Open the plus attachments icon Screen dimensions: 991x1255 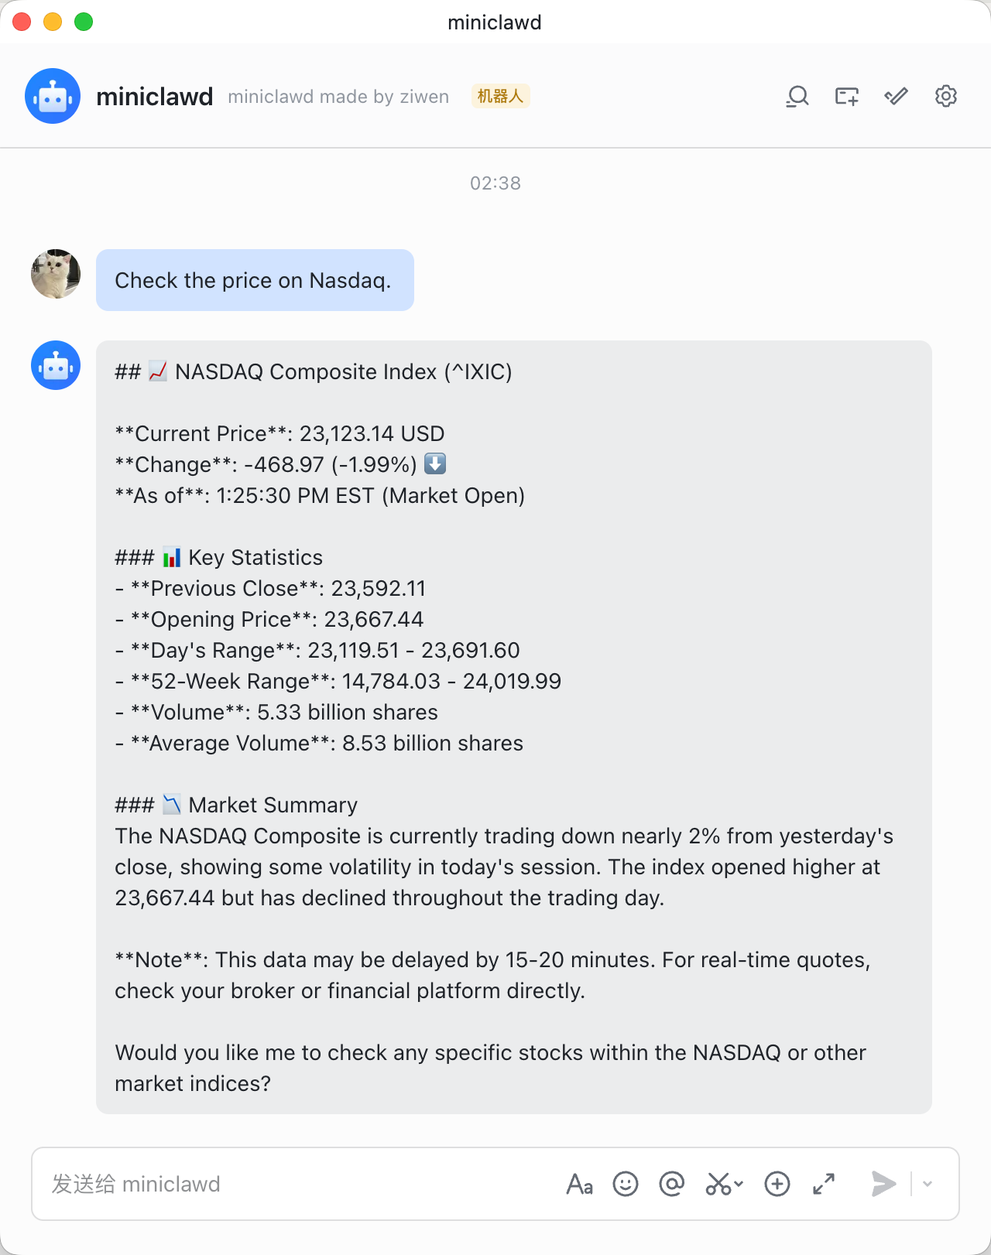coord(777,1184)
